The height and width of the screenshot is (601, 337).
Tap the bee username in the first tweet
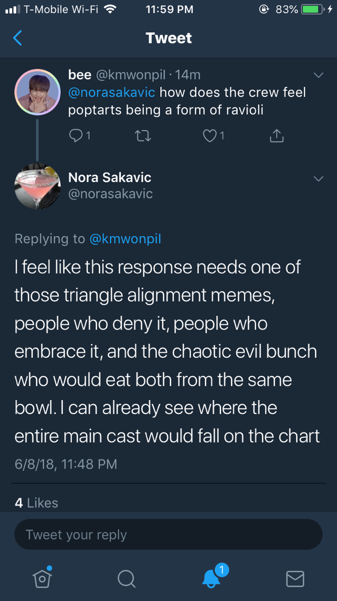click(80, 74)
